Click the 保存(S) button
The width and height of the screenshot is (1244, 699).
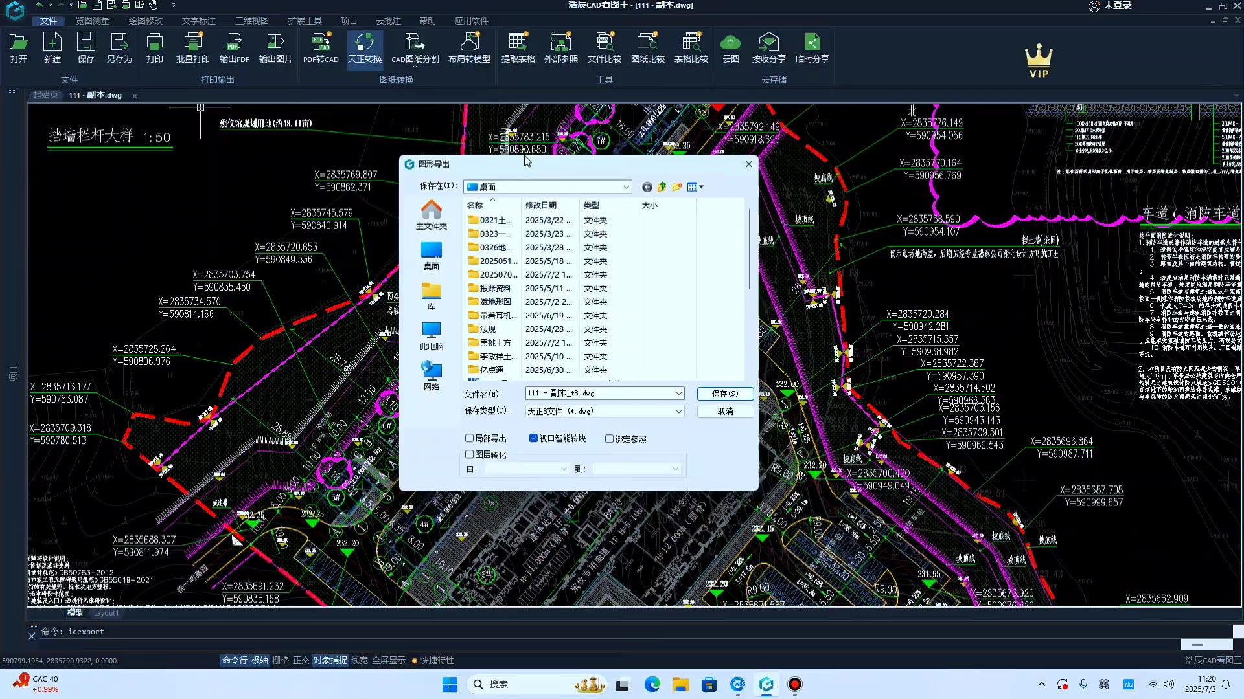[x=724, y=394]
